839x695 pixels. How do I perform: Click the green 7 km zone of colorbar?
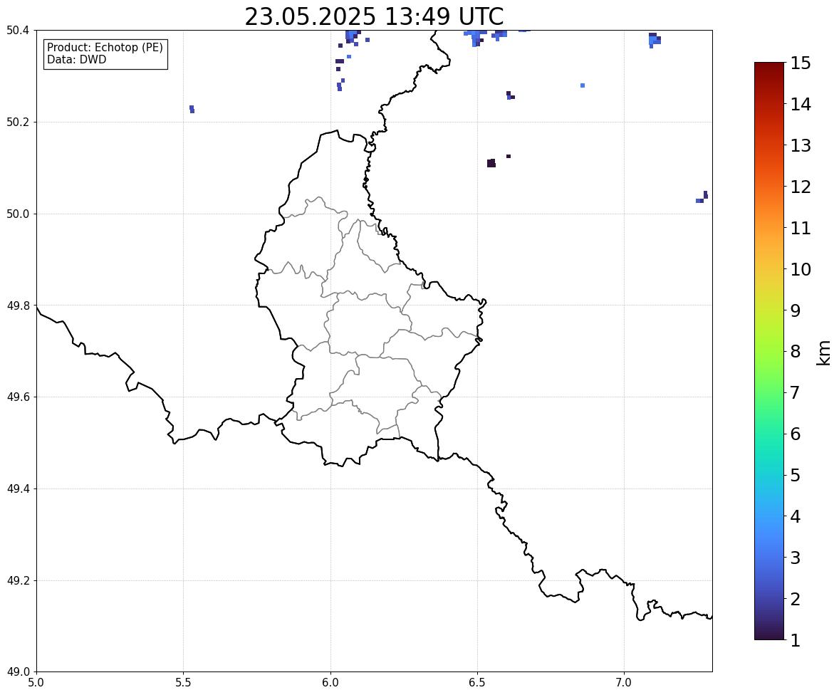point(769,392)
